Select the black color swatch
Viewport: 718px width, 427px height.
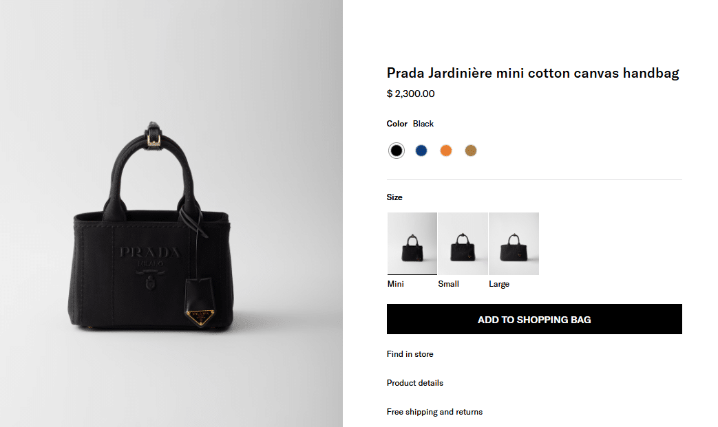coord(397,151)
